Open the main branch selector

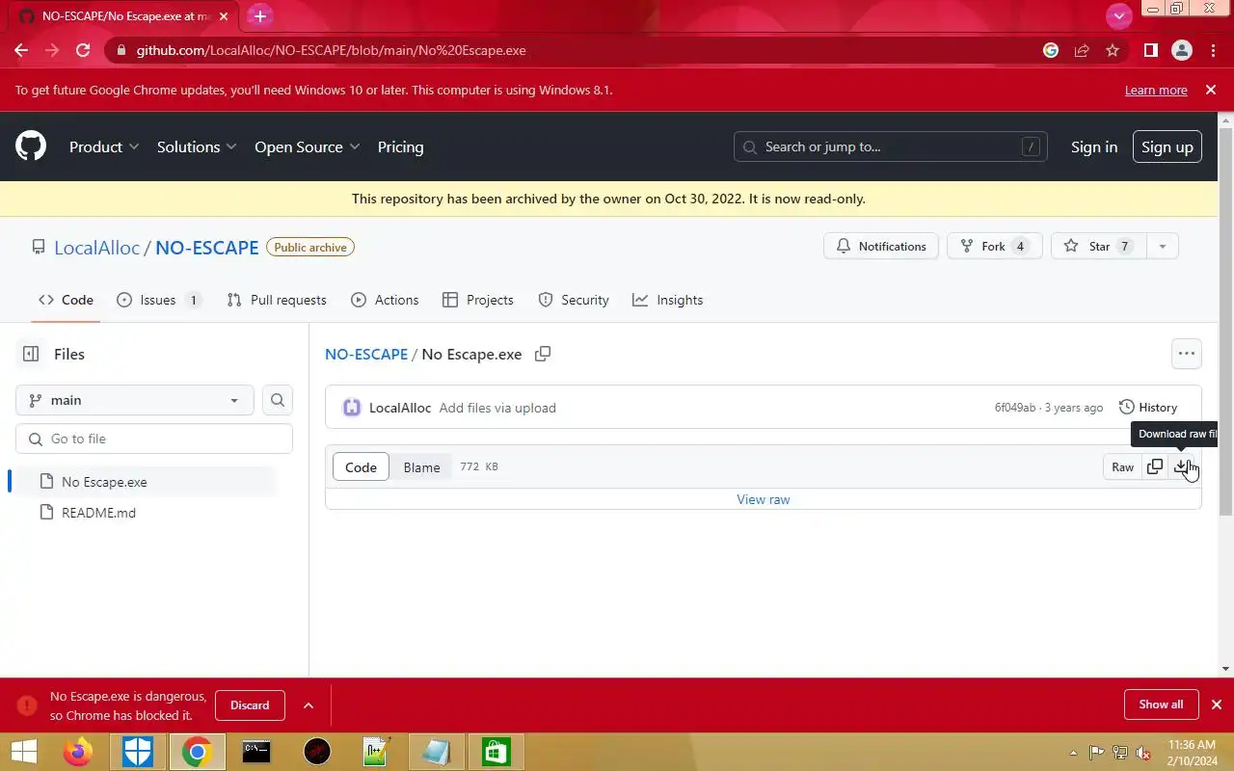pos(135,400)
